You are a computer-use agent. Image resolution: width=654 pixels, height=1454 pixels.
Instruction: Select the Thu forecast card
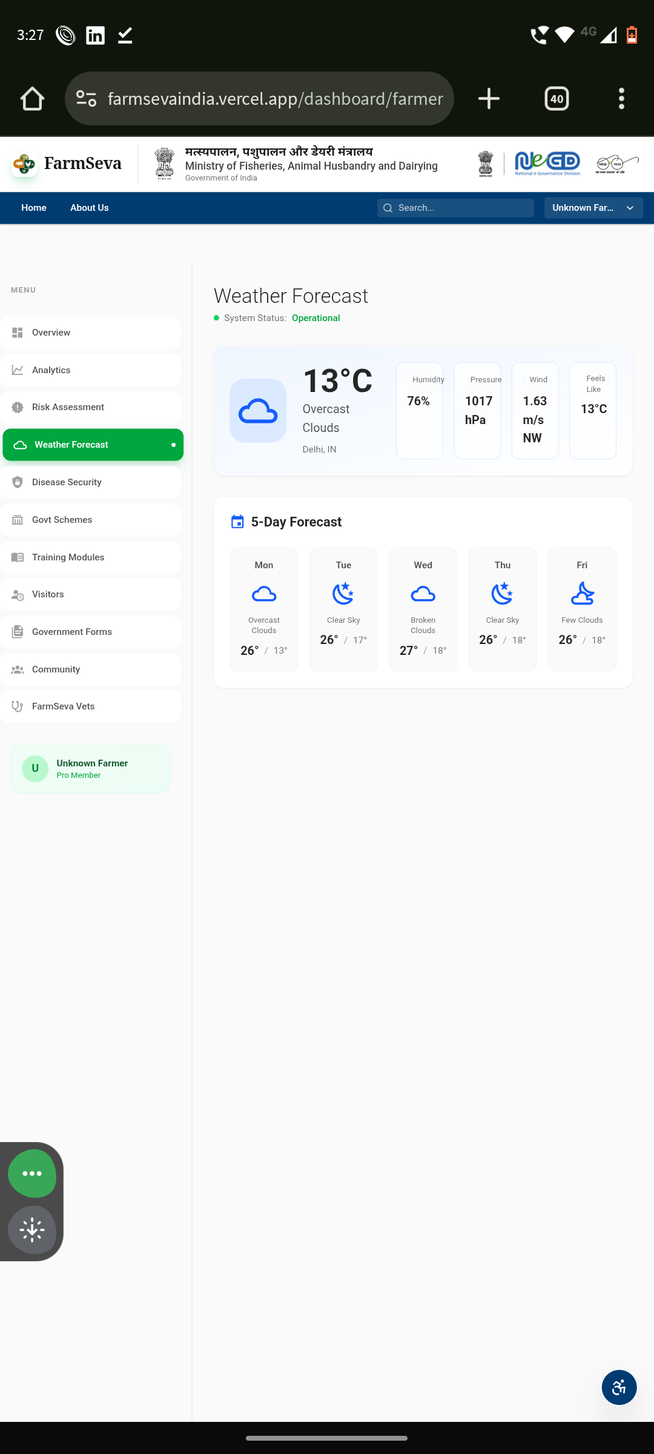[503, 609]
